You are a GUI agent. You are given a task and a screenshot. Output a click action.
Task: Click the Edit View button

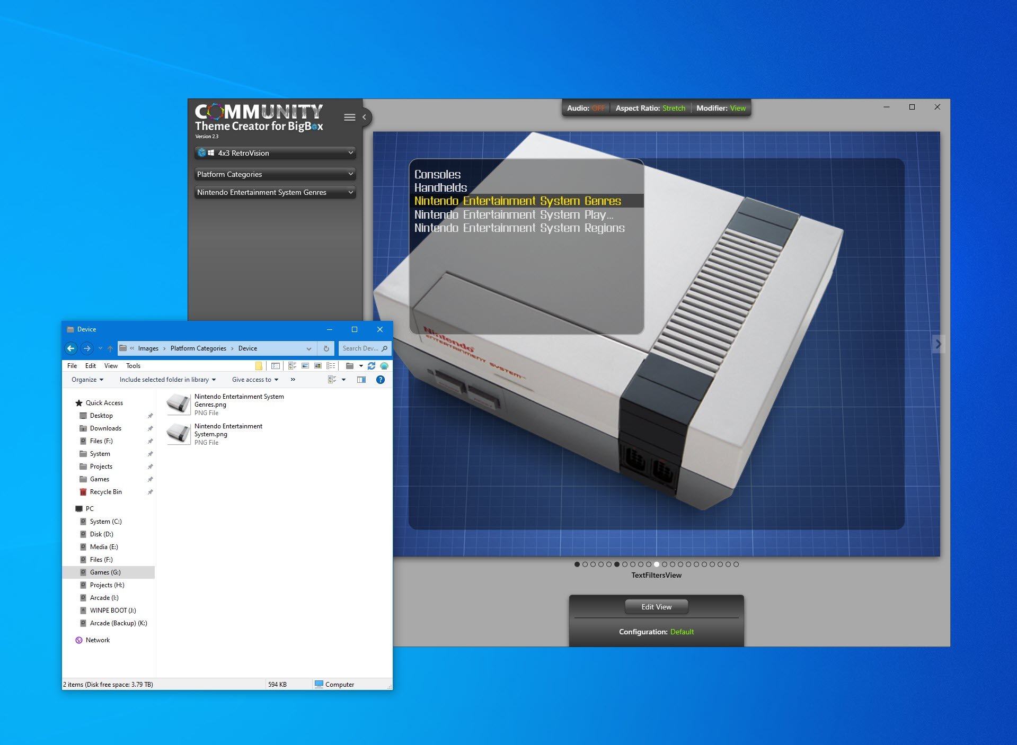(656, 607)
